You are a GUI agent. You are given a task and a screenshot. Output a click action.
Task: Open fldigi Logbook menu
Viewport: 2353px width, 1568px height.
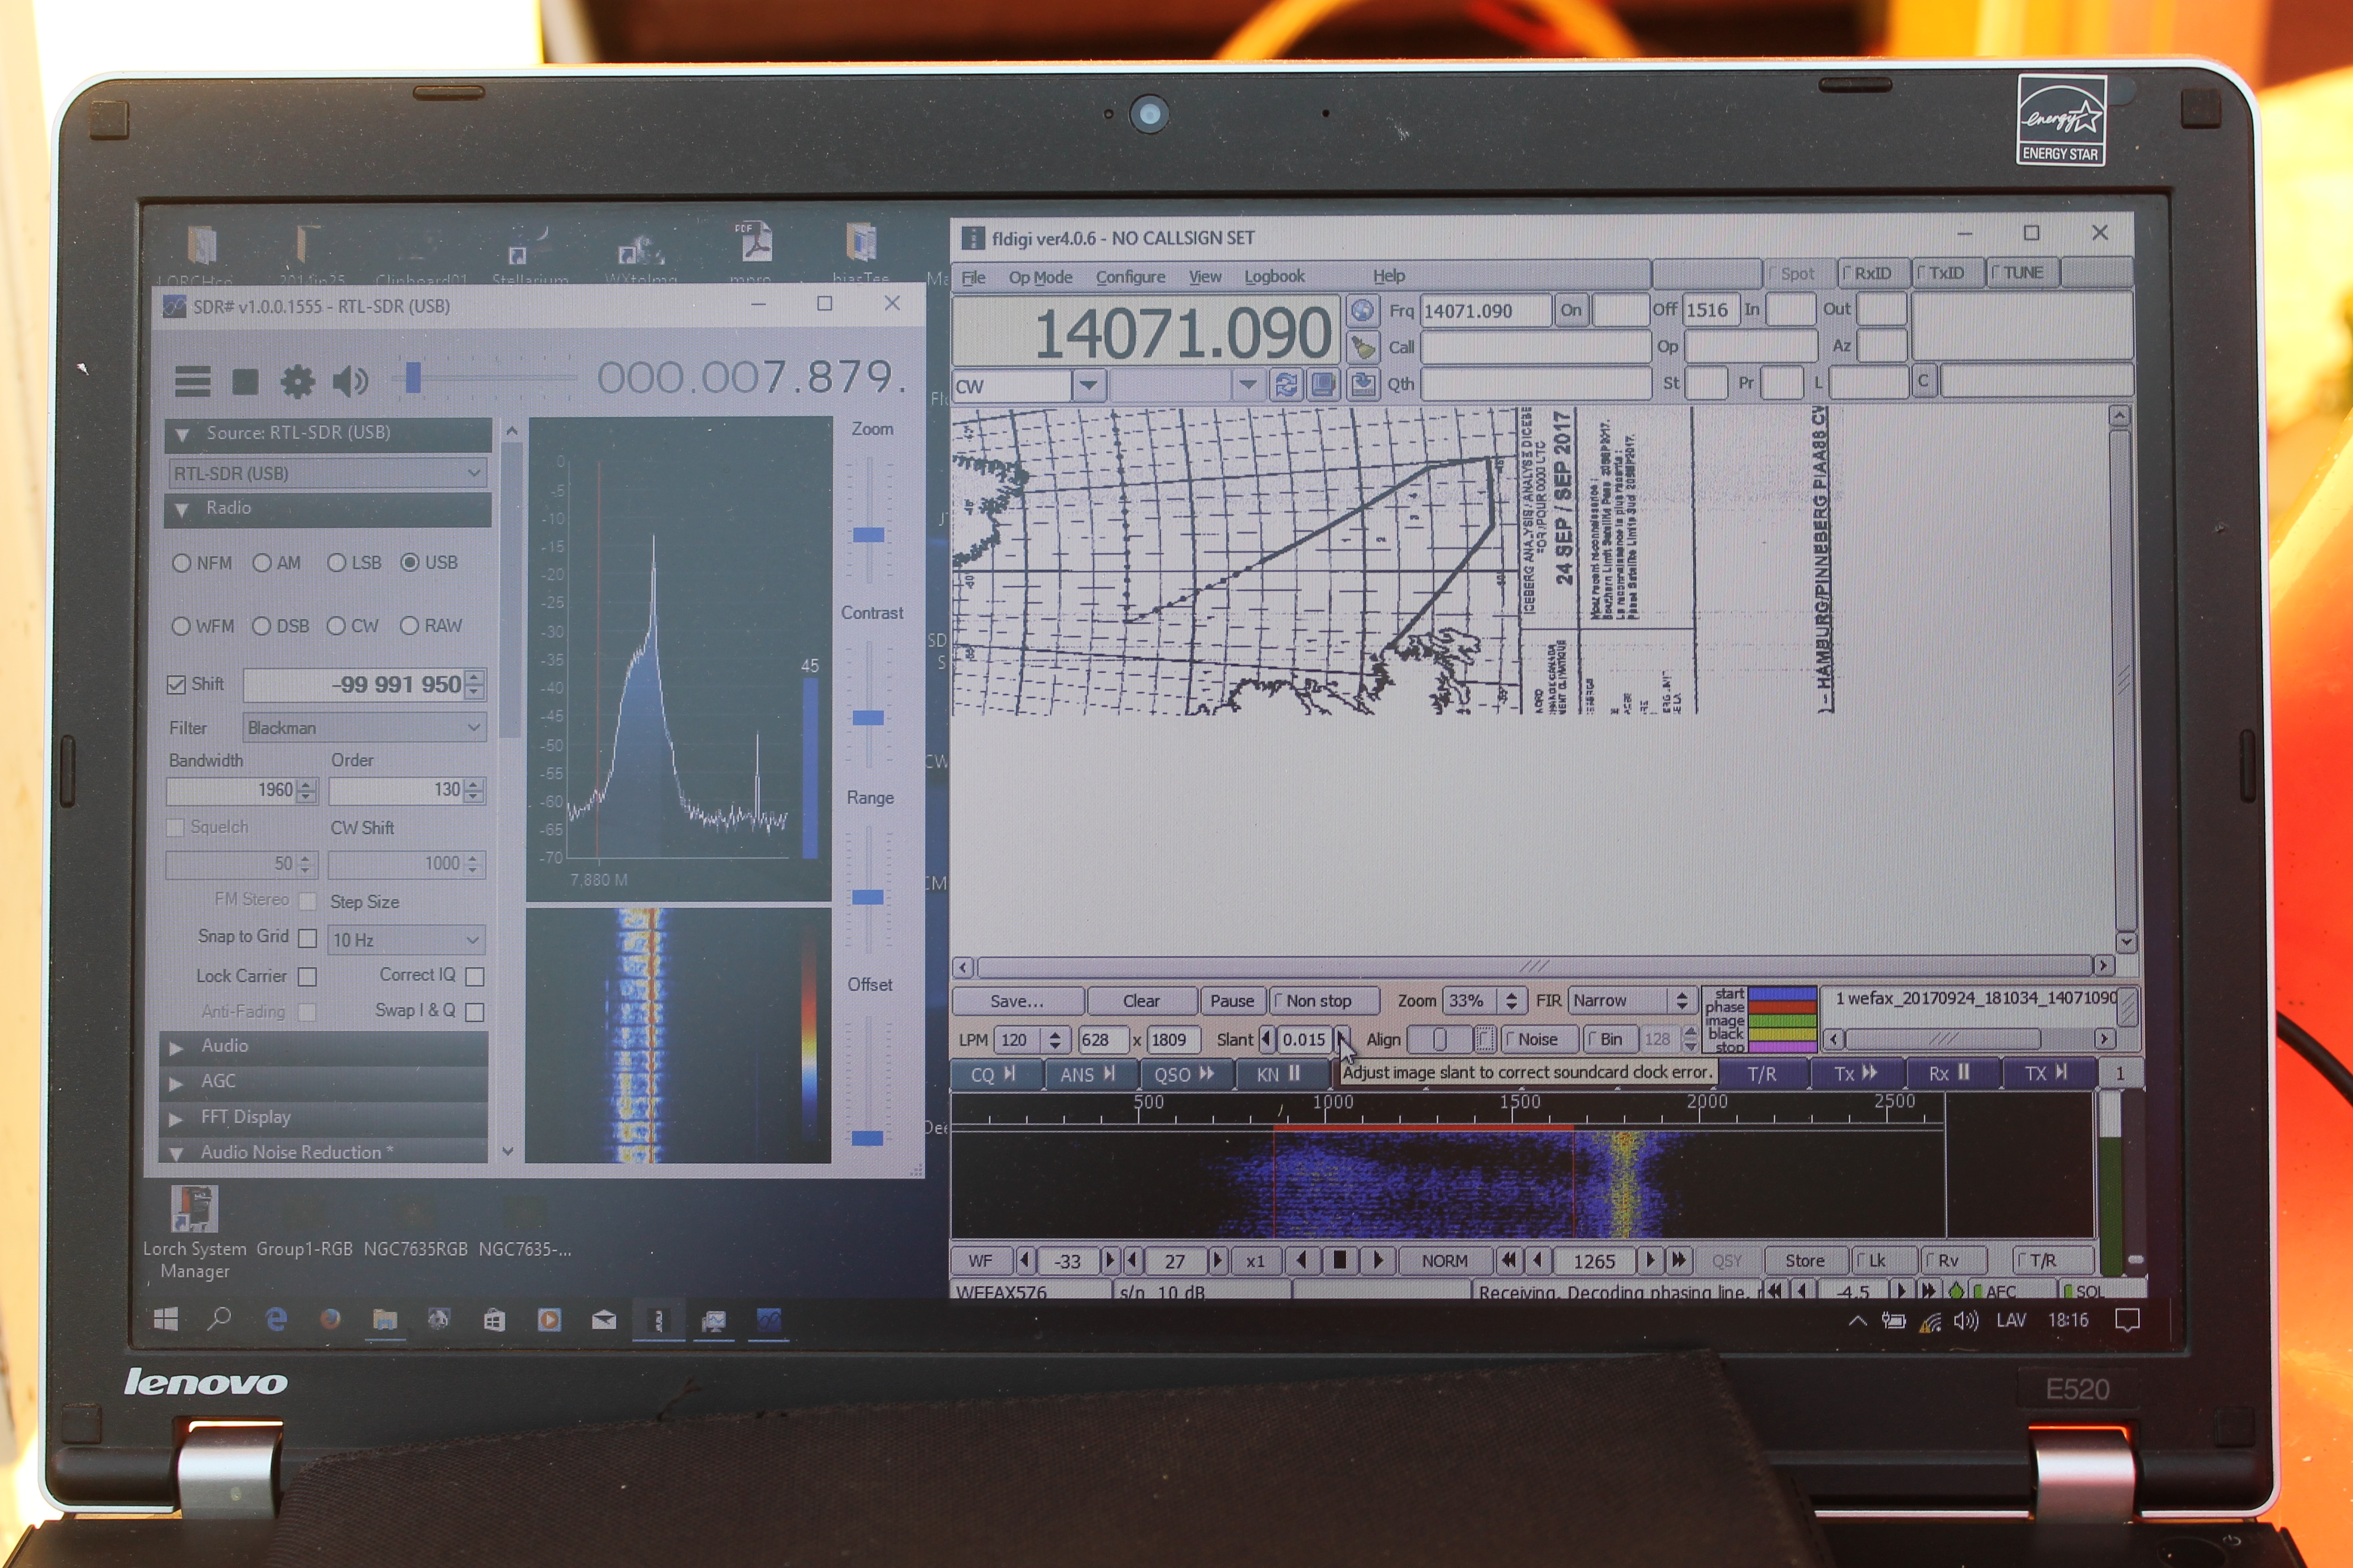pos(1273,277)
